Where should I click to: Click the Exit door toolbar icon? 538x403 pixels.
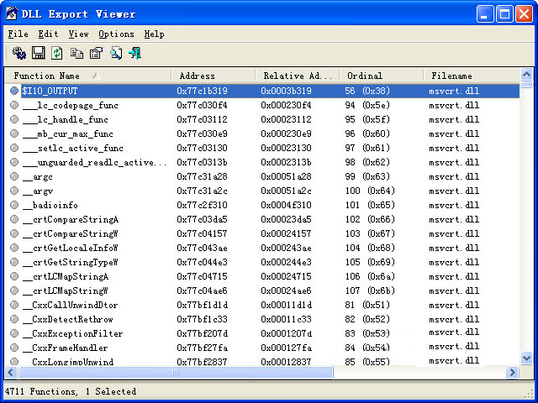(x=134, y=54)
